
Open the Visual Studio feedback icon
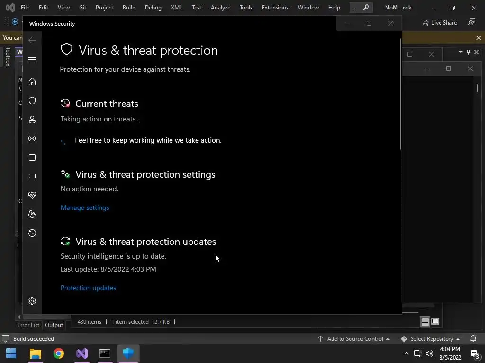click(472, 22)
